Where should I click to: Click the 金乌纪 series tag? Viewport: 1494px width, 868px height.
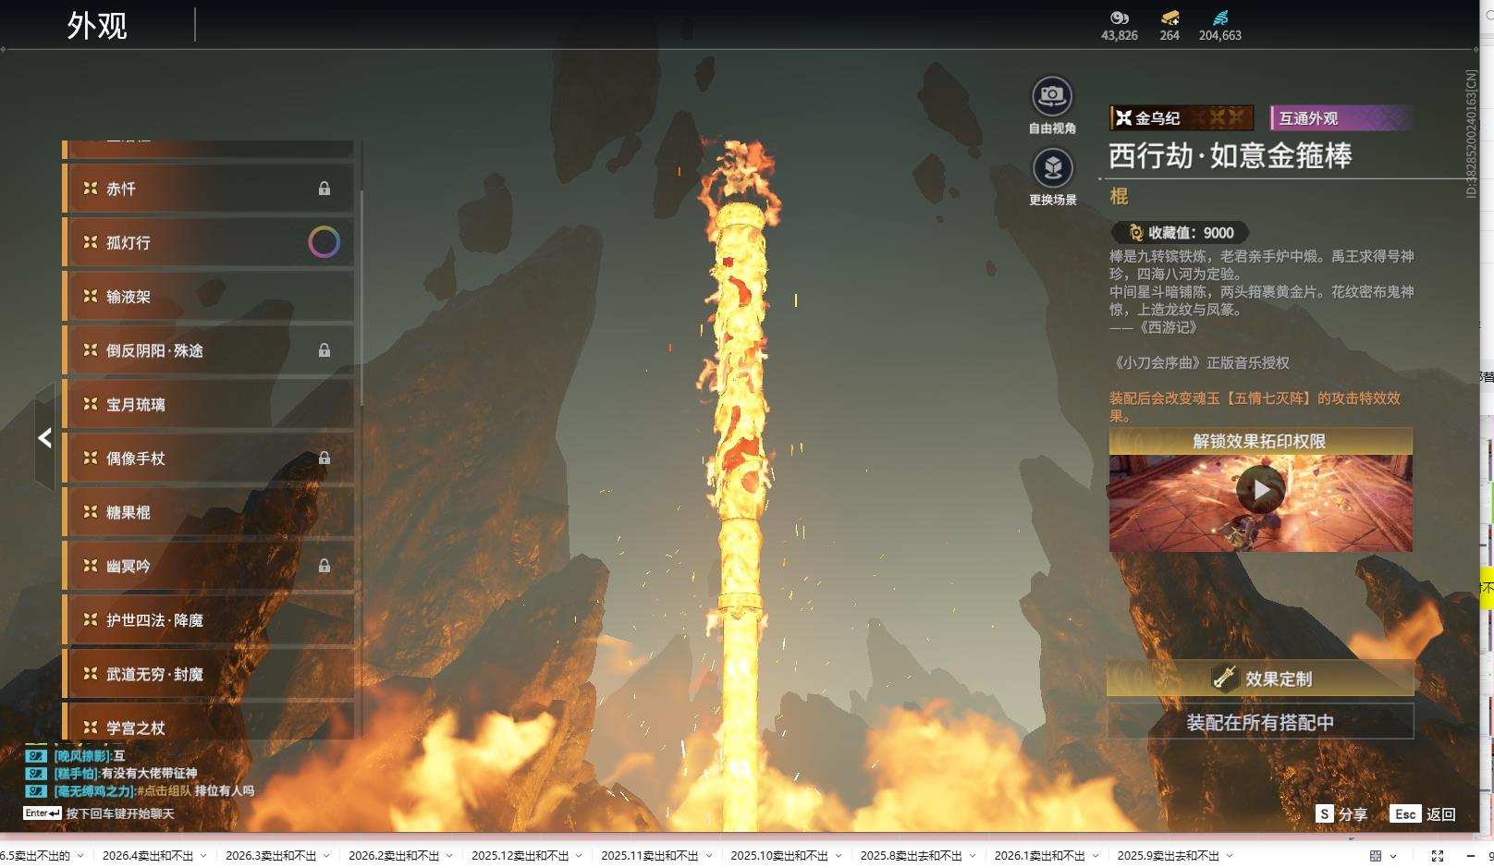1182,117
